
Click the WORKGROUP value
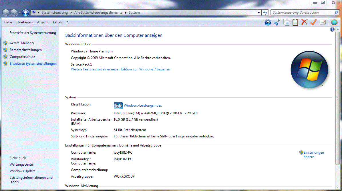[x=124, y=176]
